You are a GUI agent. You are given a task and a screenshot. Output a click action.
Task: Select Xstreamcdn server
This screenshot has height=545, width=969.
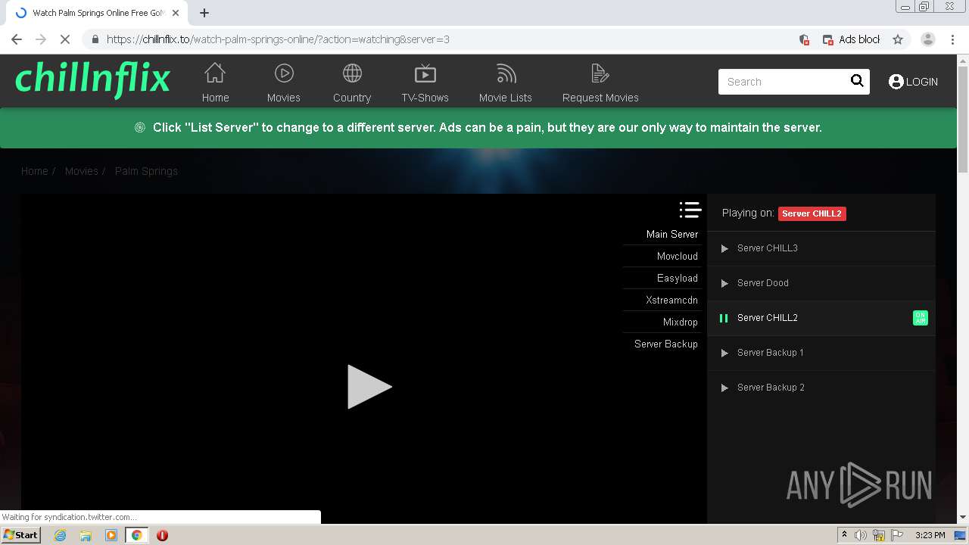(x=671, y=301)
